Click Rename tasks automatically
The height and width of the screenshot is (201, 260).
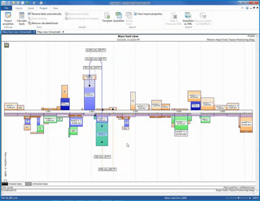pos(44,14)
